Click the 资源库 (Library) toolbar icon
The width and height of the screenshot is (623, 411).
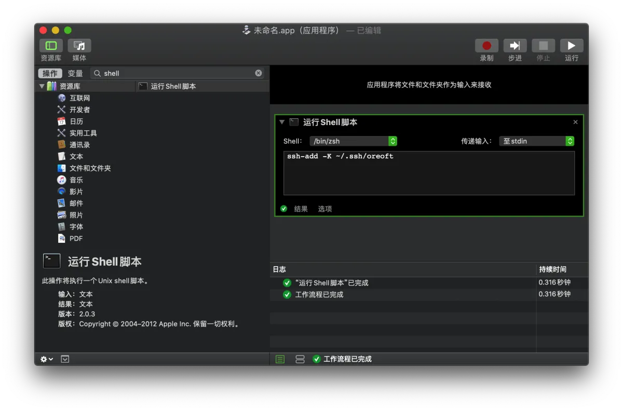(x=51, y=46)
